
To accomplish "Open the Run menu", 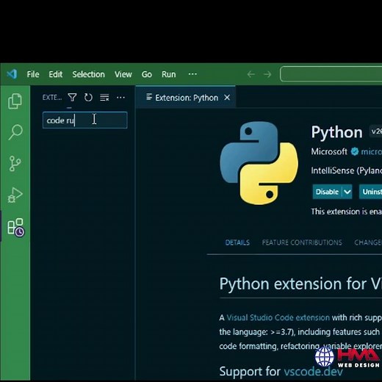I will pos(169,74).
